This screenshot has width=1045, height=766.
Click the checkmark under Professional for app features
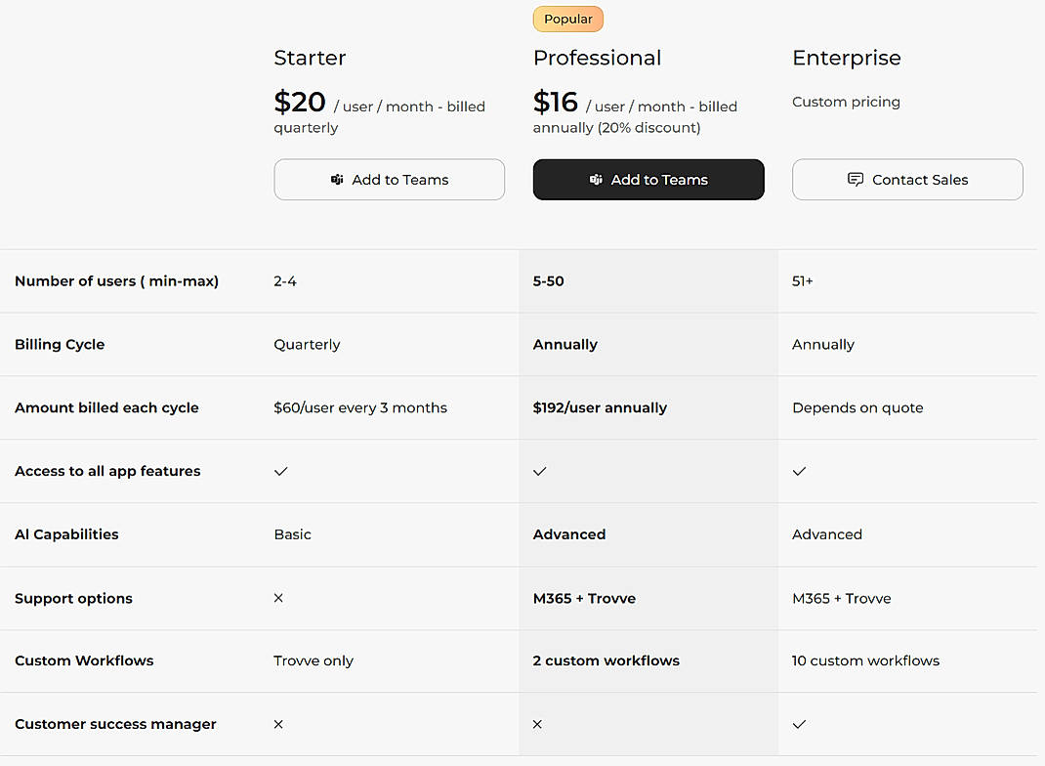tap(539, 471)
